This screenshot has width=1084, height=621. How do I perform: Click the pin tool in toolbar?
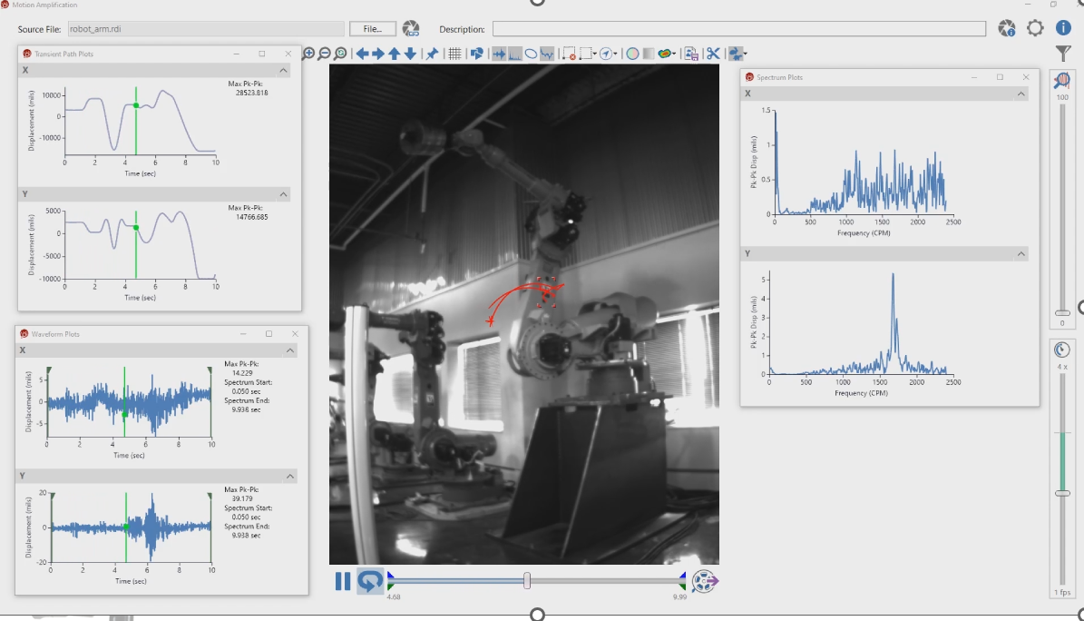click(432, 54)
